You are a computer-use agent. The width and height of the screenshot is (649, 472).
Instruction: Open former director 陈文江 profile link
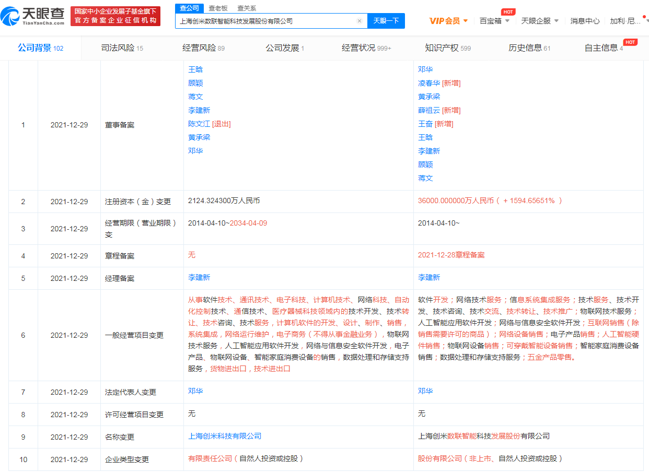click(x=199, y=124)
